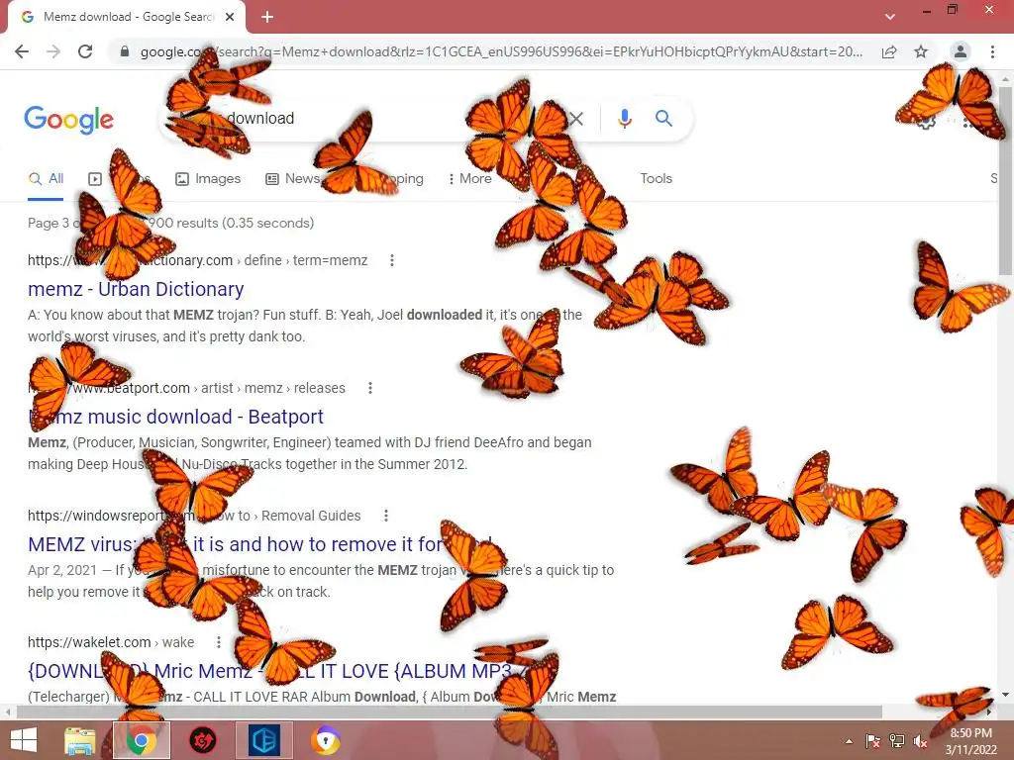
Task: Open result options for Urban Dictionary
Action: (392, 260)
